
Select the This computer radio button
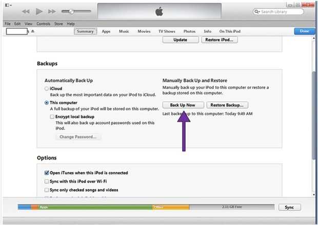[47, 103]
